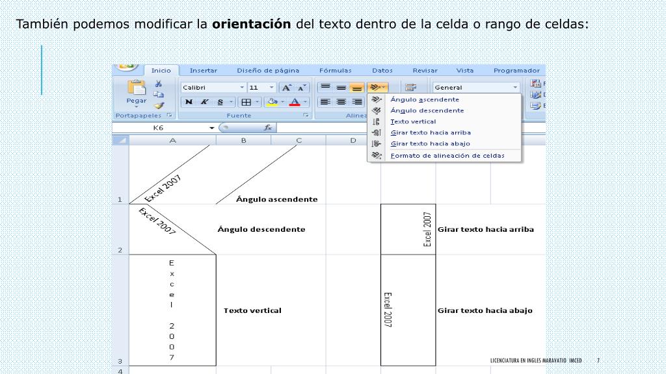Viewport: 666px width, 374px height.
Task: Open the Fórmulas tab
Action: tap(336, 70)
